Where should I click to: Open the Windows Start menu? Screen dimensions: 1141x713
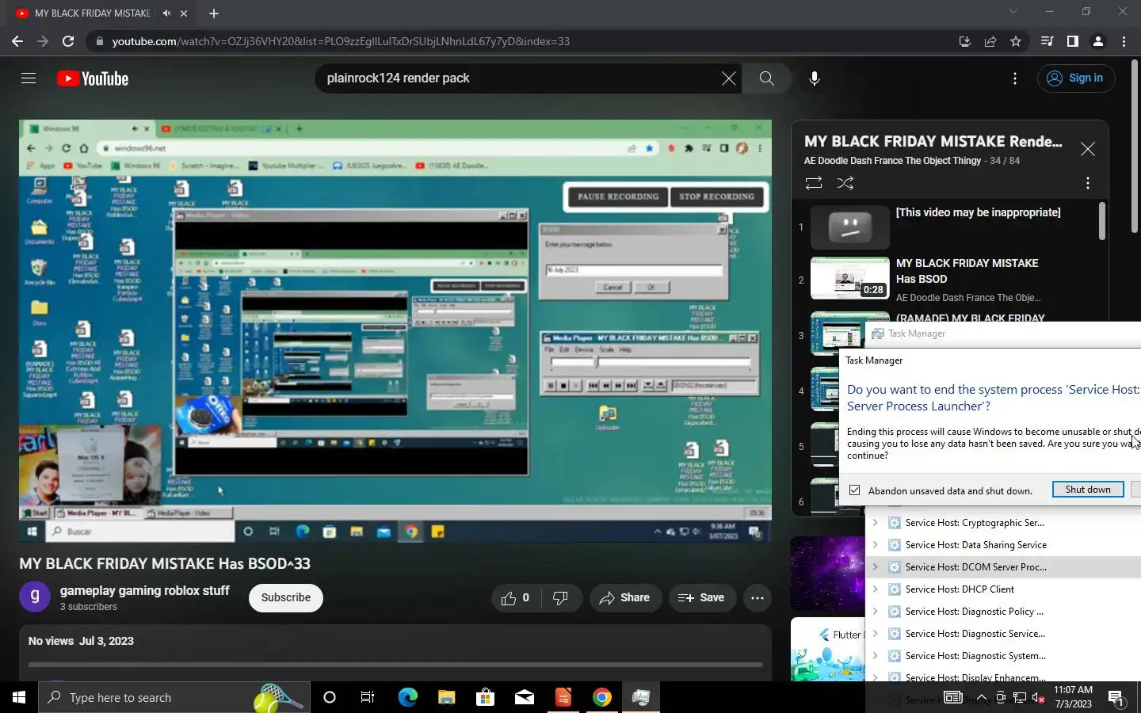click(19, 697)
